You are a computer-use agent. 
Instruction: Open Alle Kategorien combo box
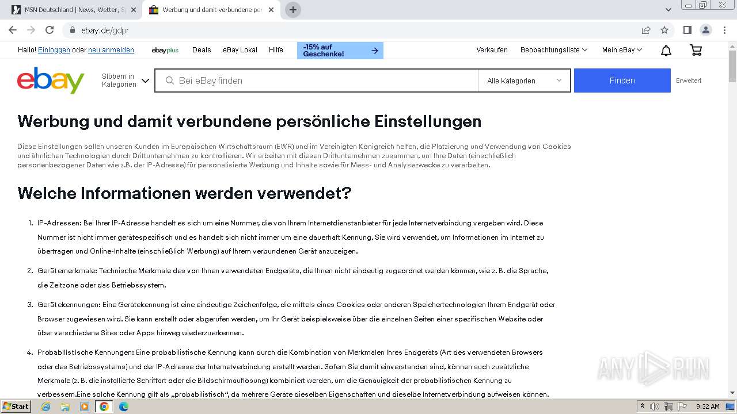coord(524,80)
